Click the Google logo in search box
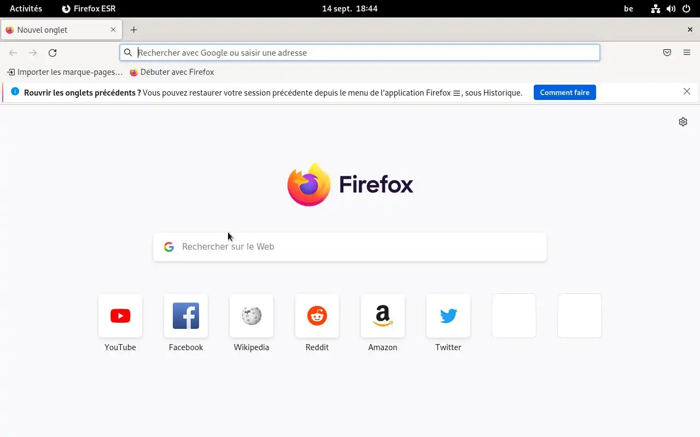700x437 pixels. 169,247
